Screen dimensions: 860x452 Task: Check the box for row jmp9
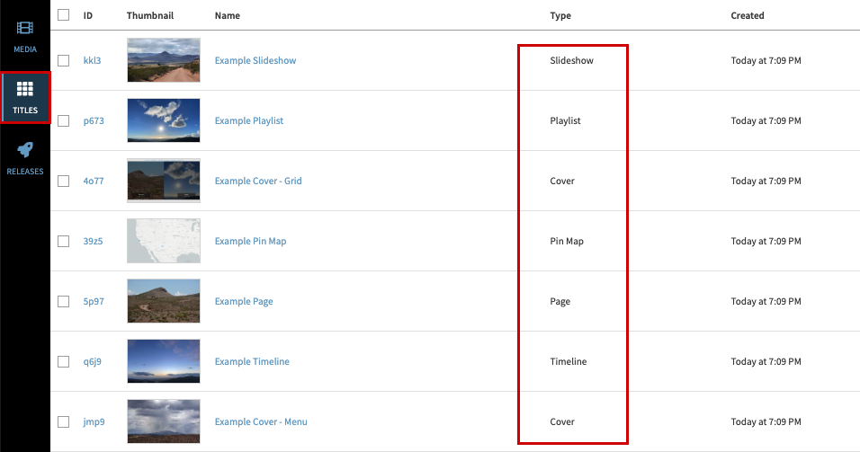click(x=64, y=421)
